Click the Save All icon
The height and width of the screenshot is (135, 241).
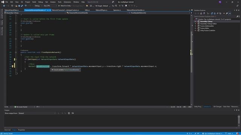[x=22, y=6]
